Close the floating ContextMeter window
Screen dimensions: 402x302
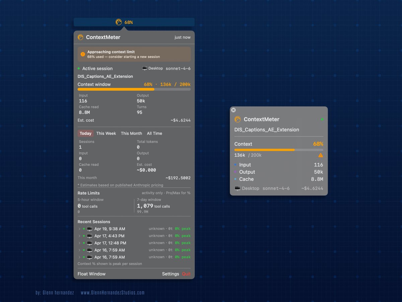click(x=233, y=110)
